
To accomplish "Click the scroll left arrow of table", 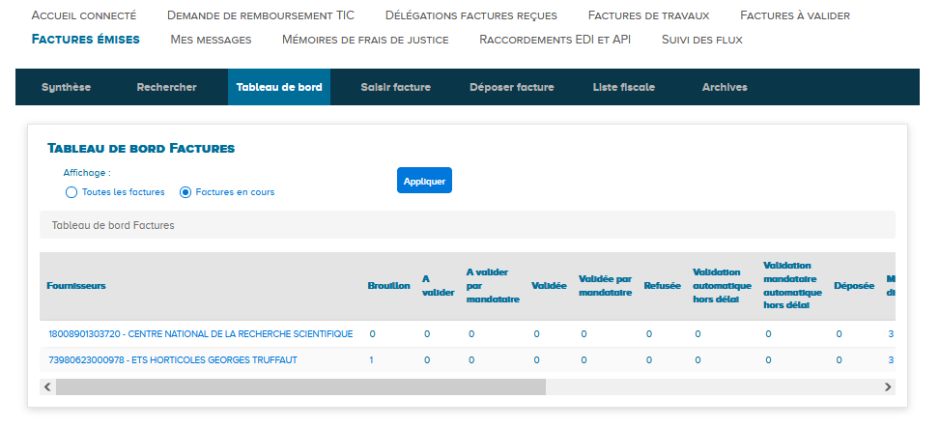I will [47, 386].
